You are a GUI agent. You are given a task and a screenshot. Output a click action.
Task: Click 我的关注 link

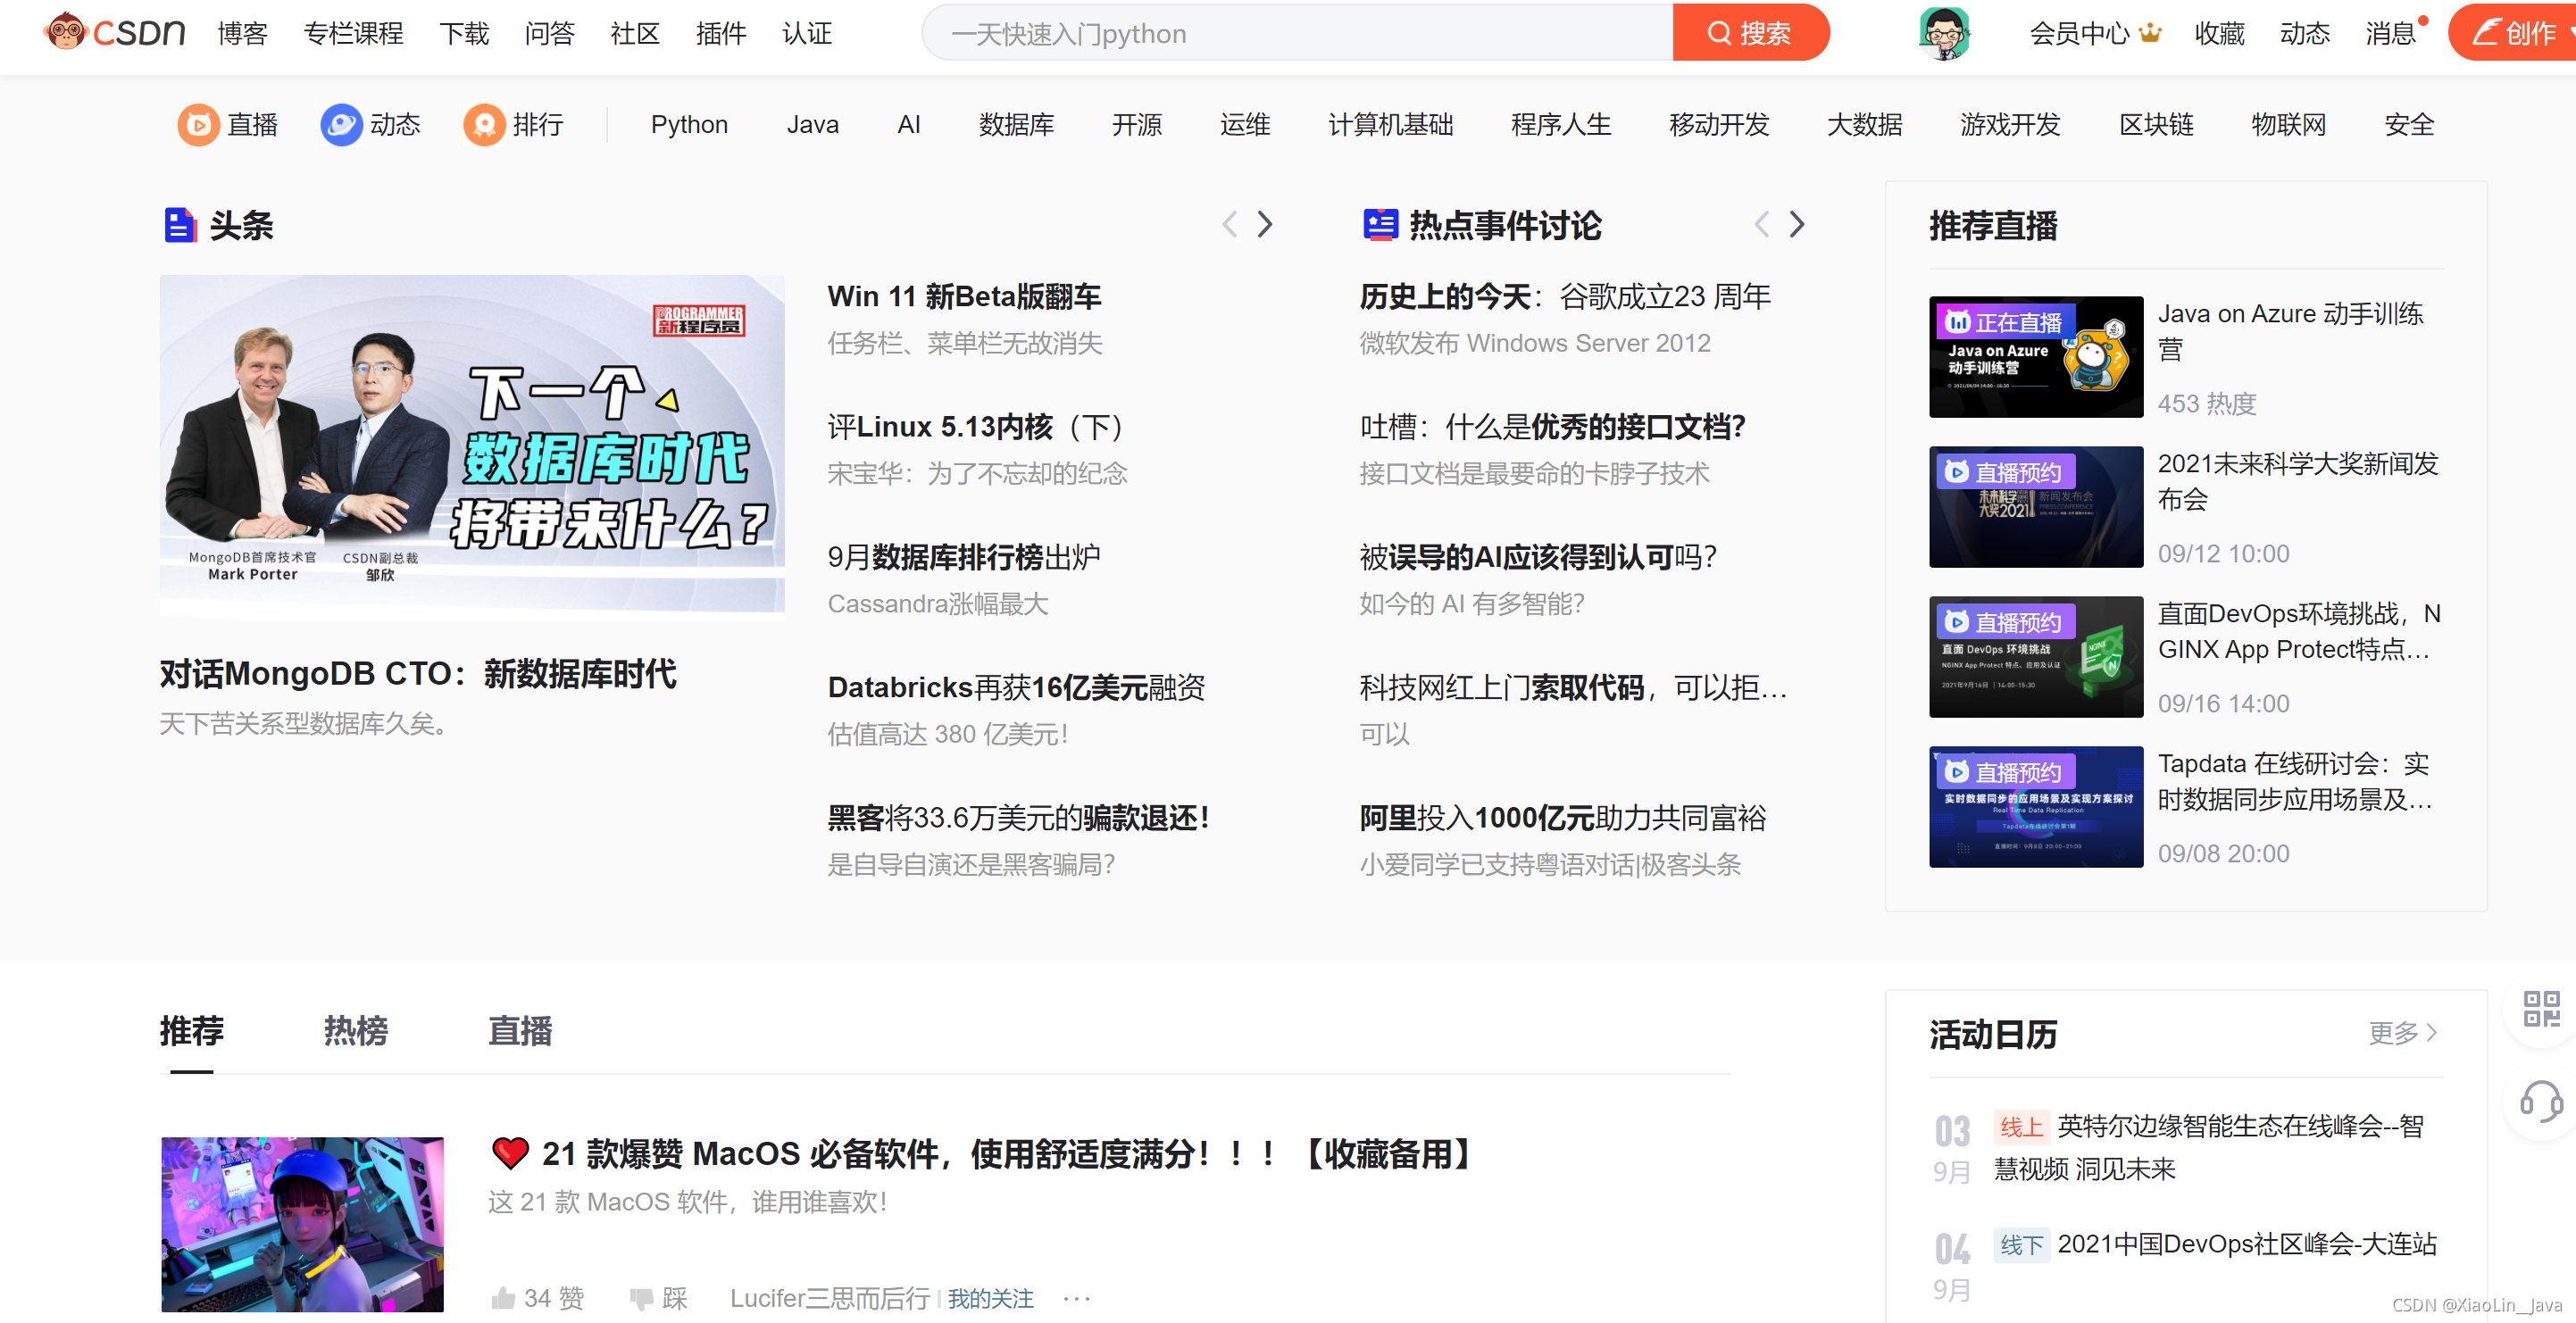point(990,1298)
